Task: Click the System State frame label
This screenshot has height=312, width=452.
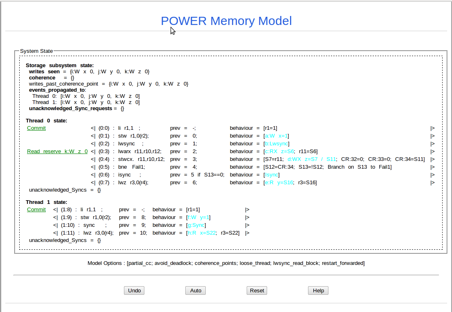Action: pos(36,51)
